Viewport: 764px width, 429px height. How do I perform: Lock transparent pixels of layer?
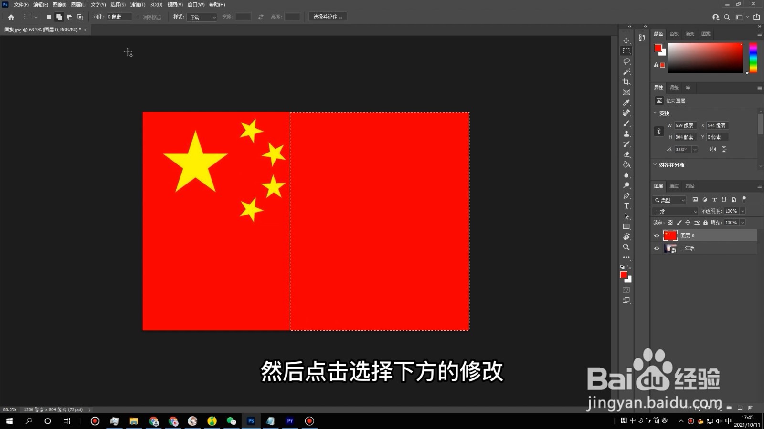coord(670,223)
